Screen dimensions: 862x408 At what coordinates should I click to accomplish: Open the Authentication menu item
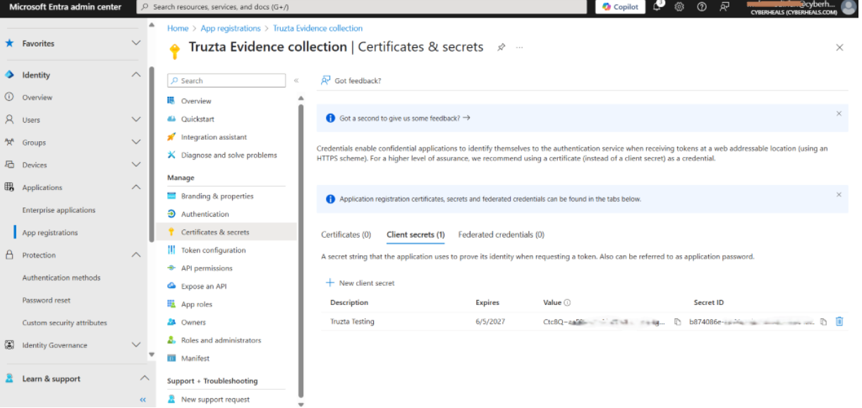pyautogui.click(x=205, y=214)
